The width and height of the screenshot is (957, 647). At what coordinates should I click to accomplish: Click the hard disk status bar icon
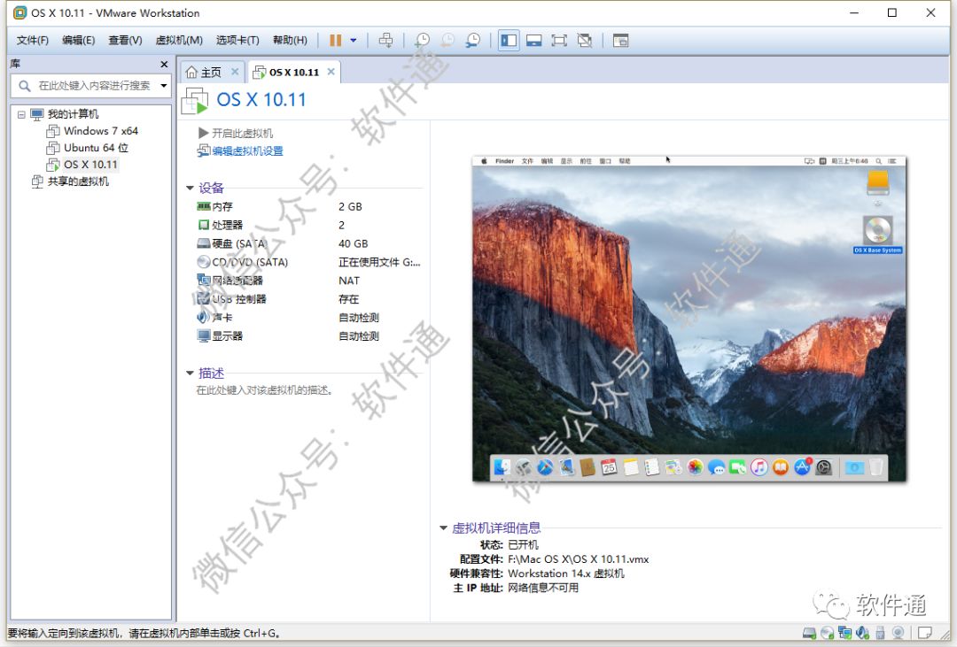809,633
